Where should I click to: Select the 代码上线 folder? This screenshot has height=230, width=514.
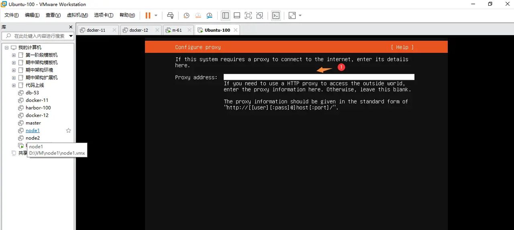pos(35,85)
